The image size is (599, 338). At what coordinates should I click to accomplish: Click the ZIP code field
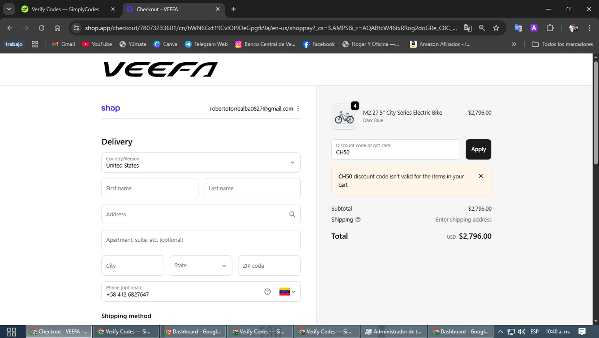[x=269, y=266]
